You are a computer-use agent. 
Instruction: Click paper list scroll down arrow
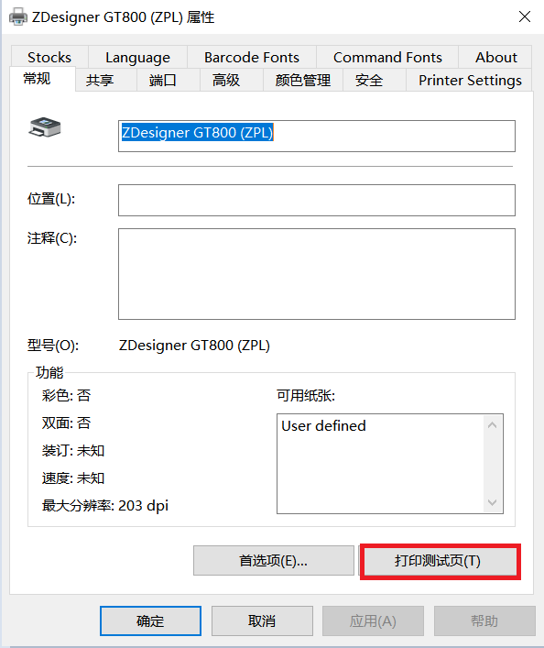pyautogui.click(x=492, y=502)
